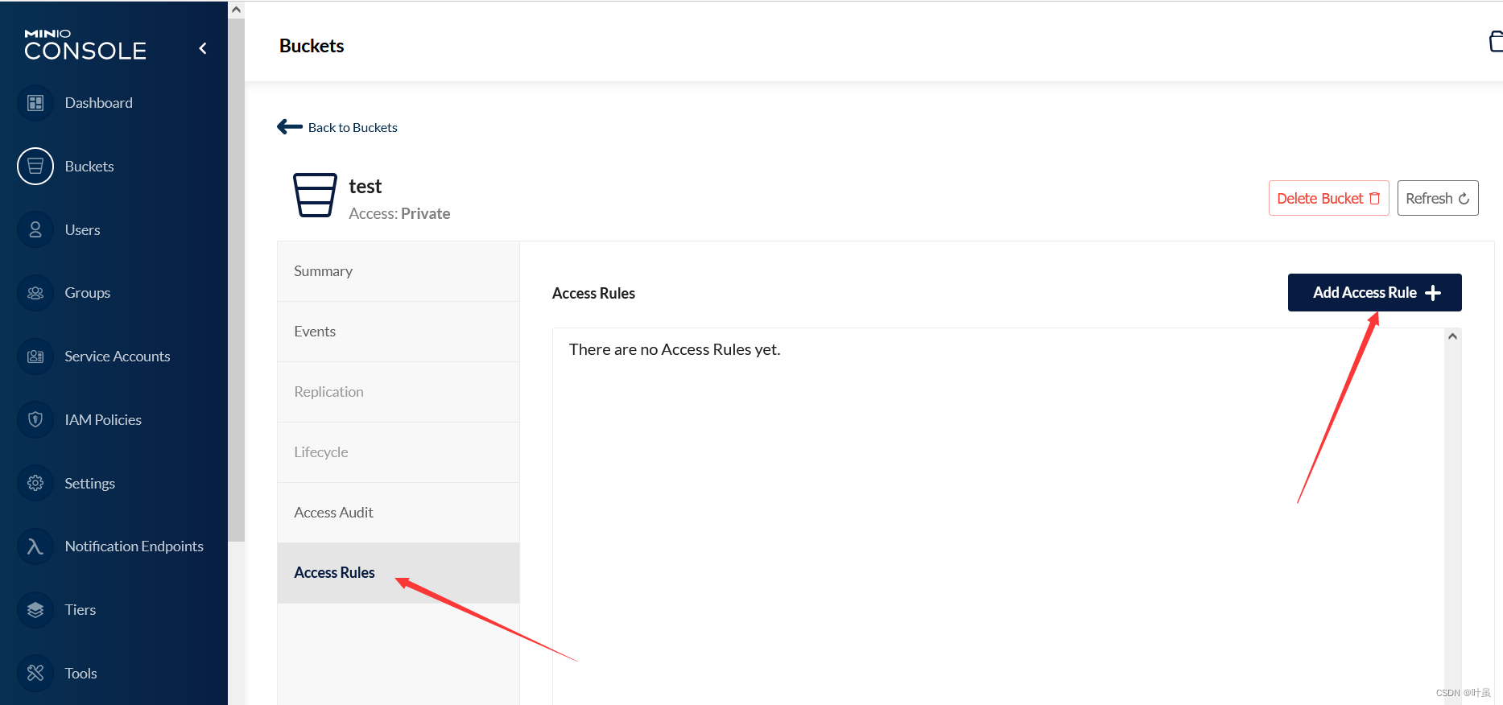Click the MinIO Console logo

[85, 45]
